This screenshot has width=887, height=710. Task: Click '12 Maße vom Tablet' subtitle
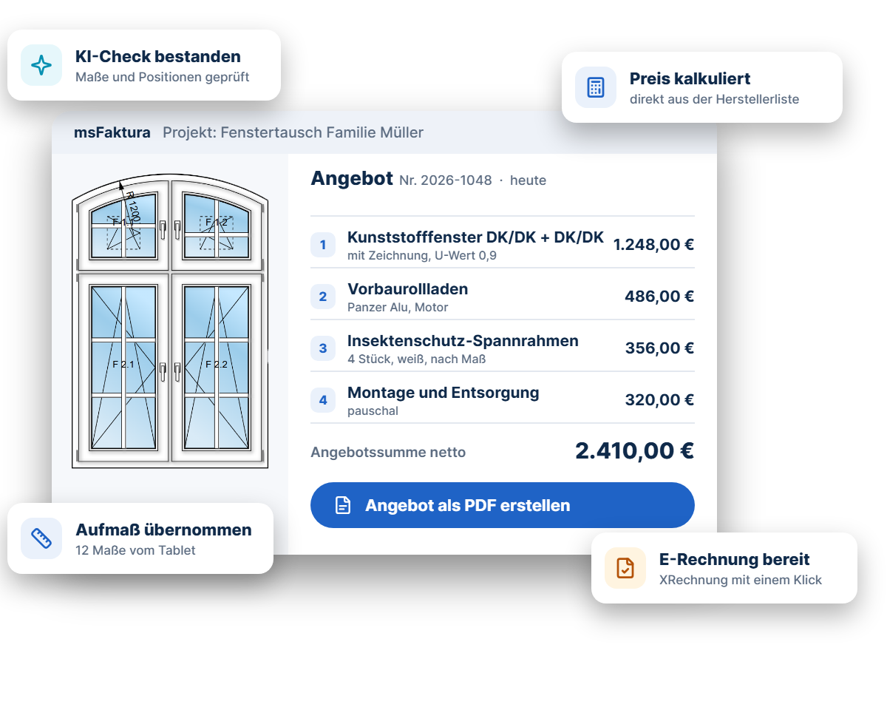pyautogui.click(x=135, y=550)
